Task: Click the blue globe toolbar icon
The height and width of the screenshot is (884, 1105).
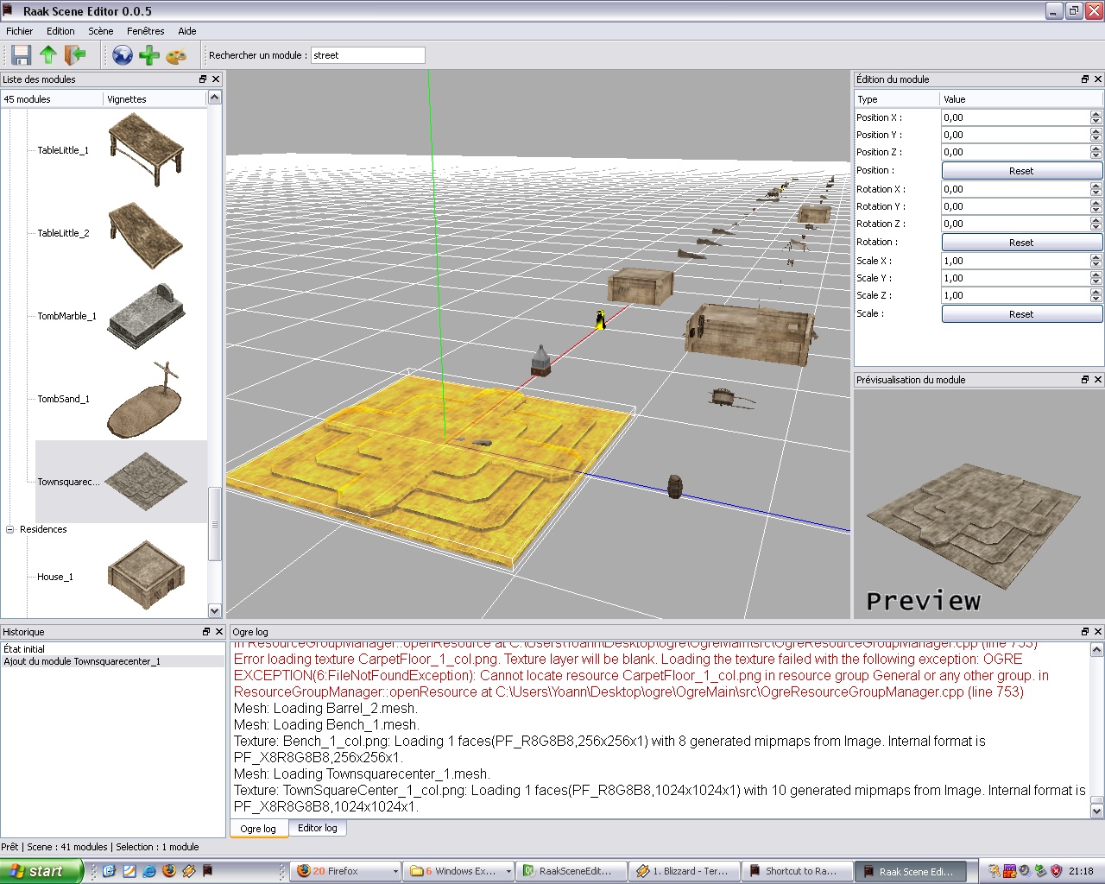Action: coord(123,55)
